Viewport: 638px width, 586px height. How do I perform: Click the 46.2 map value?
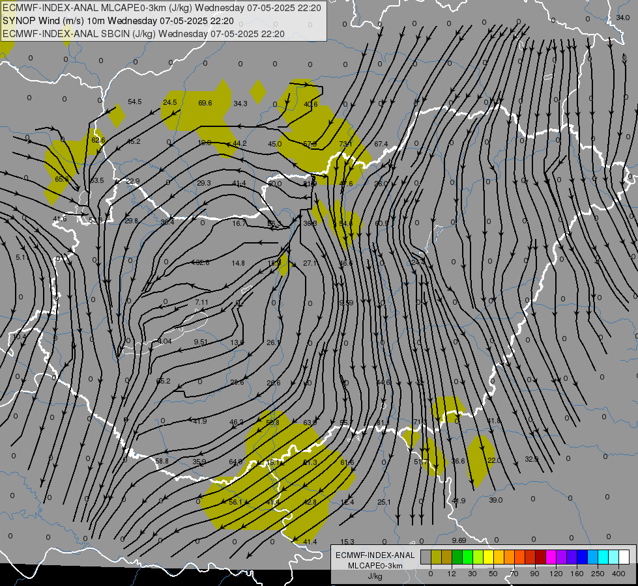point(237,422)
